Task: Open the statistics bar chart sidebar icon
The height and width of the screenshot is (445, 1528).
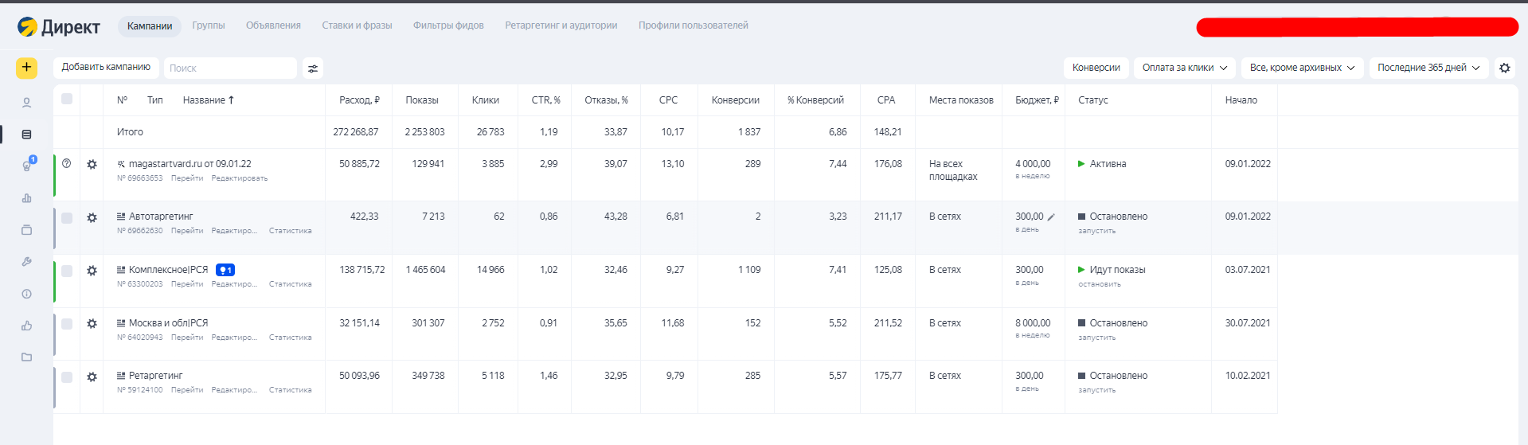Action: [x=26, y=198]
